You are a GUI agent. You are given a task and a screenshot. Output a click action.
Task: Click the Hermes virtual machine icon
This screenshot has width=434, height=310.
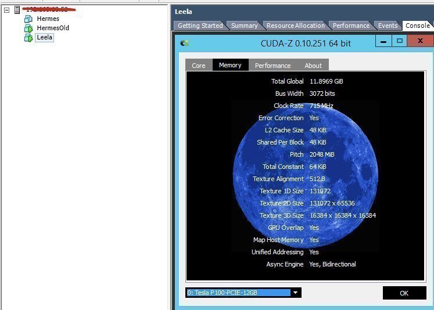[28, 19]
